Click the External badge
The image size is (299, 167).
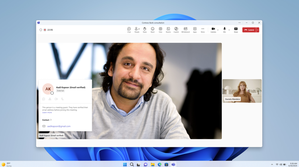tap(60, 91)
